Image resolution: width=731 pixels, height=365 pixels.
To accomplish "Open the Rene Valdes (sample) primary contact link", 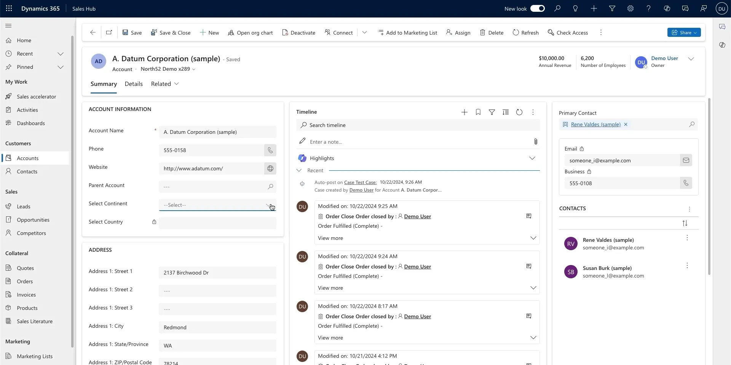I will tap(595, 124).
